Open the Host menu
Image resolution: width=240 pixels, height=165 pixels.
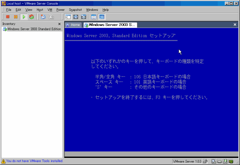pyautogui.click(x=40, y=10)
